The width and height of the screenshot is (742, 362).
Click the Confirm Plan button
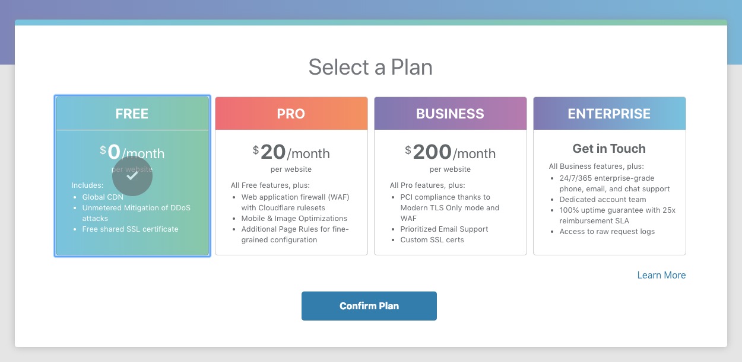click(x=369, y=306)
